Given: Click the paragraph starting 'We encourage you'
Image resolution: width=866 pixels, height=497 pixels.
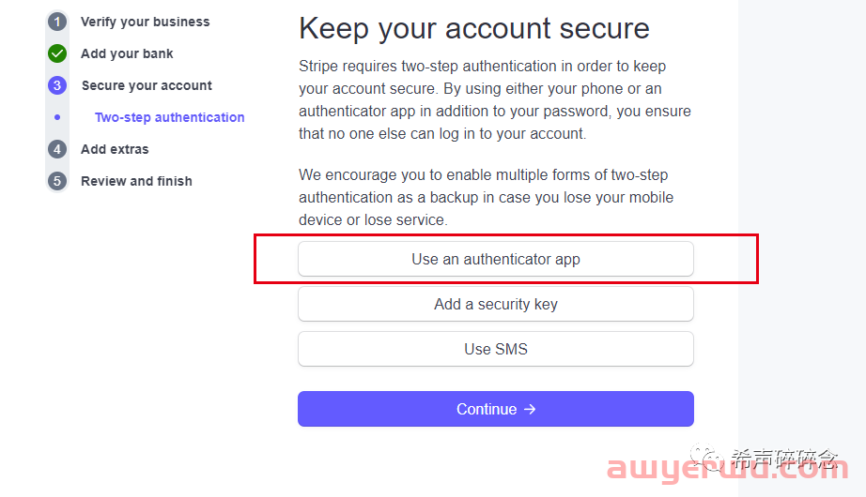Looking at the screenshot, I should (486, 197).
